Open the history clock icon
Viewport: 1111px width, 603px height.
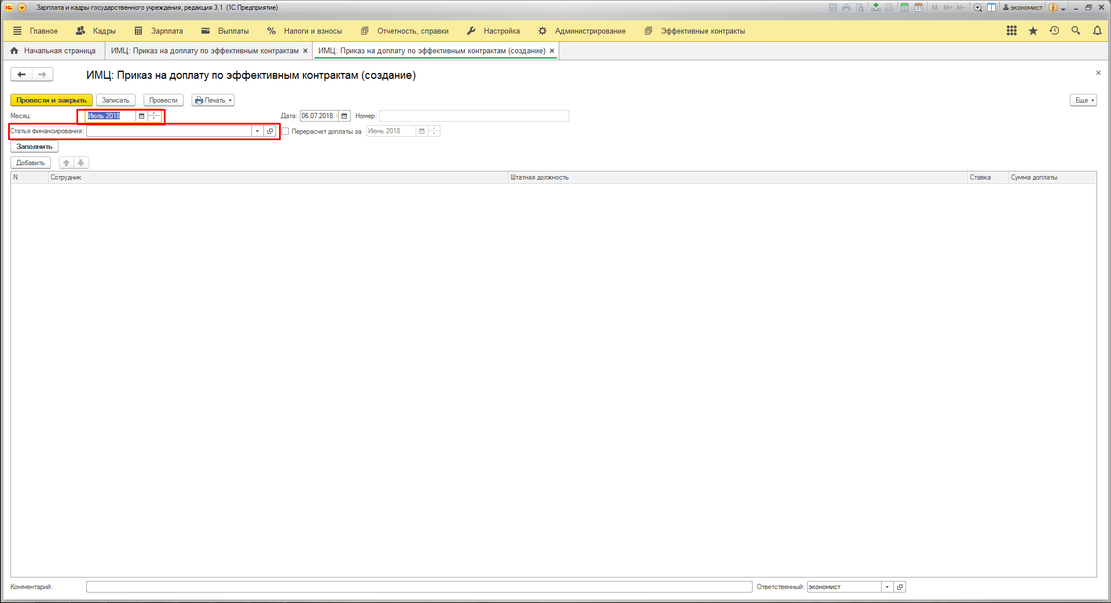coord(1054,31)
